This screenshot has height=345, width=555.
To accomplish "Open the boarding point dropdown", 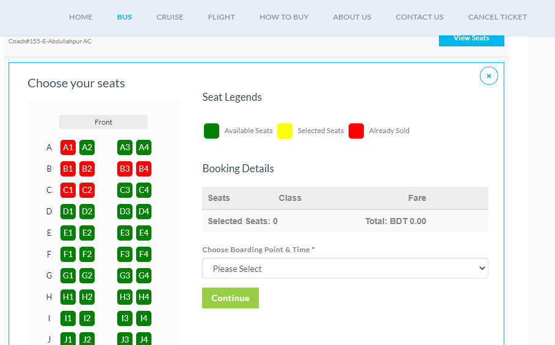I will click(345, 269).
